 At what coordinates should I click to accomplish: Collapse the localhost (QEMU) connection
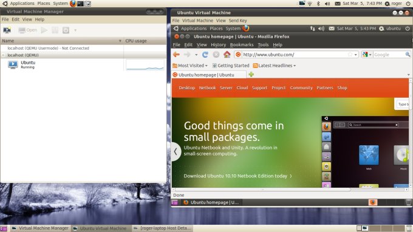click(3, 55)
